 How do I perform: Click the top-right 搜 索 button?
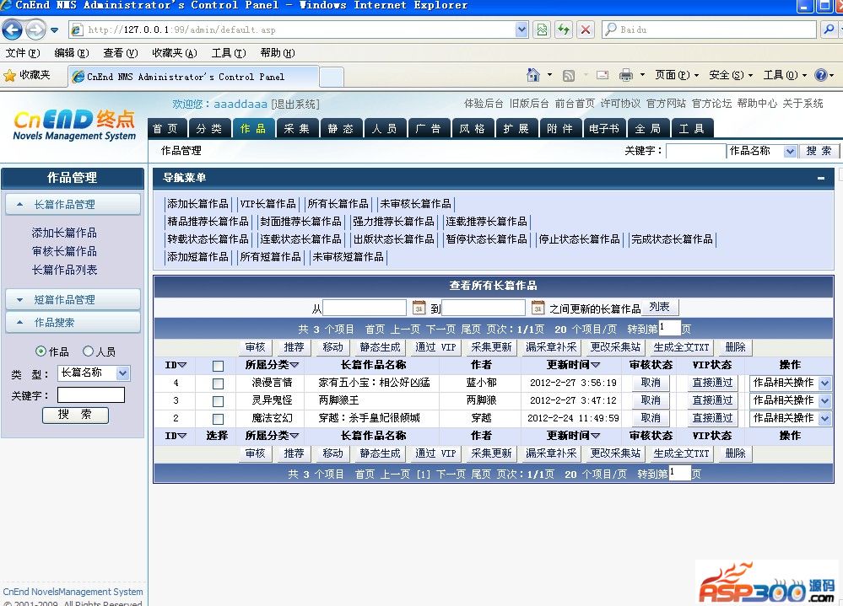pyautogui.click(x=819, y=152)
